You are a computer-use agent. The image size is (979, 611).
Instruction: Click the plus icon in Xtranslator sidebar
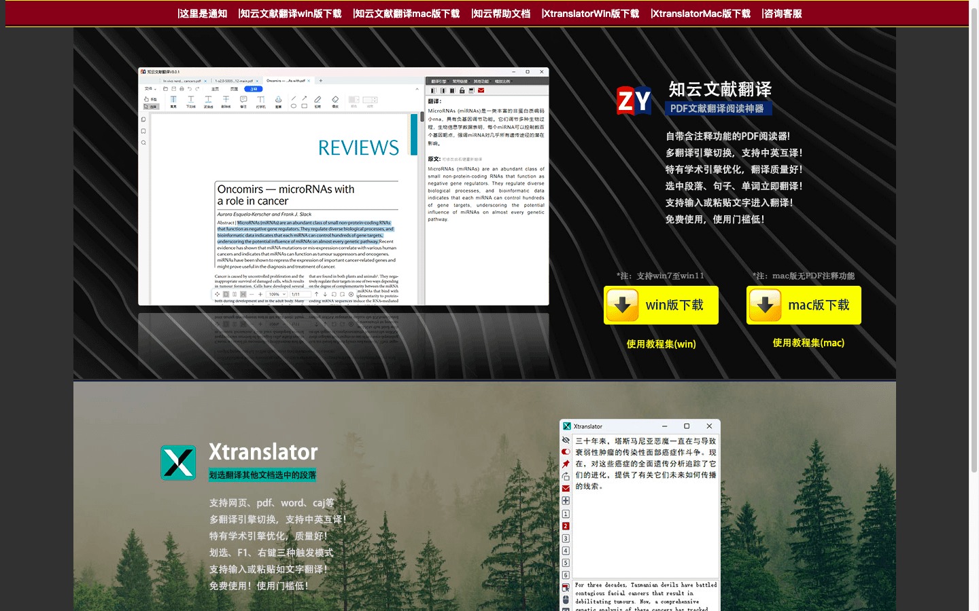[566, 500]
